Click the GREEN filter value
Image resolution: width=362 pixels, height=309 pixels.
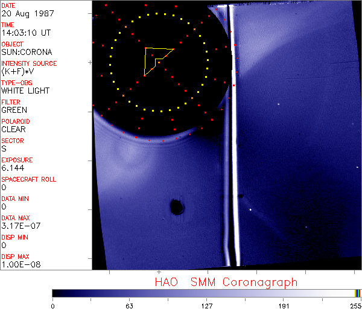click(x=14, y=110)
